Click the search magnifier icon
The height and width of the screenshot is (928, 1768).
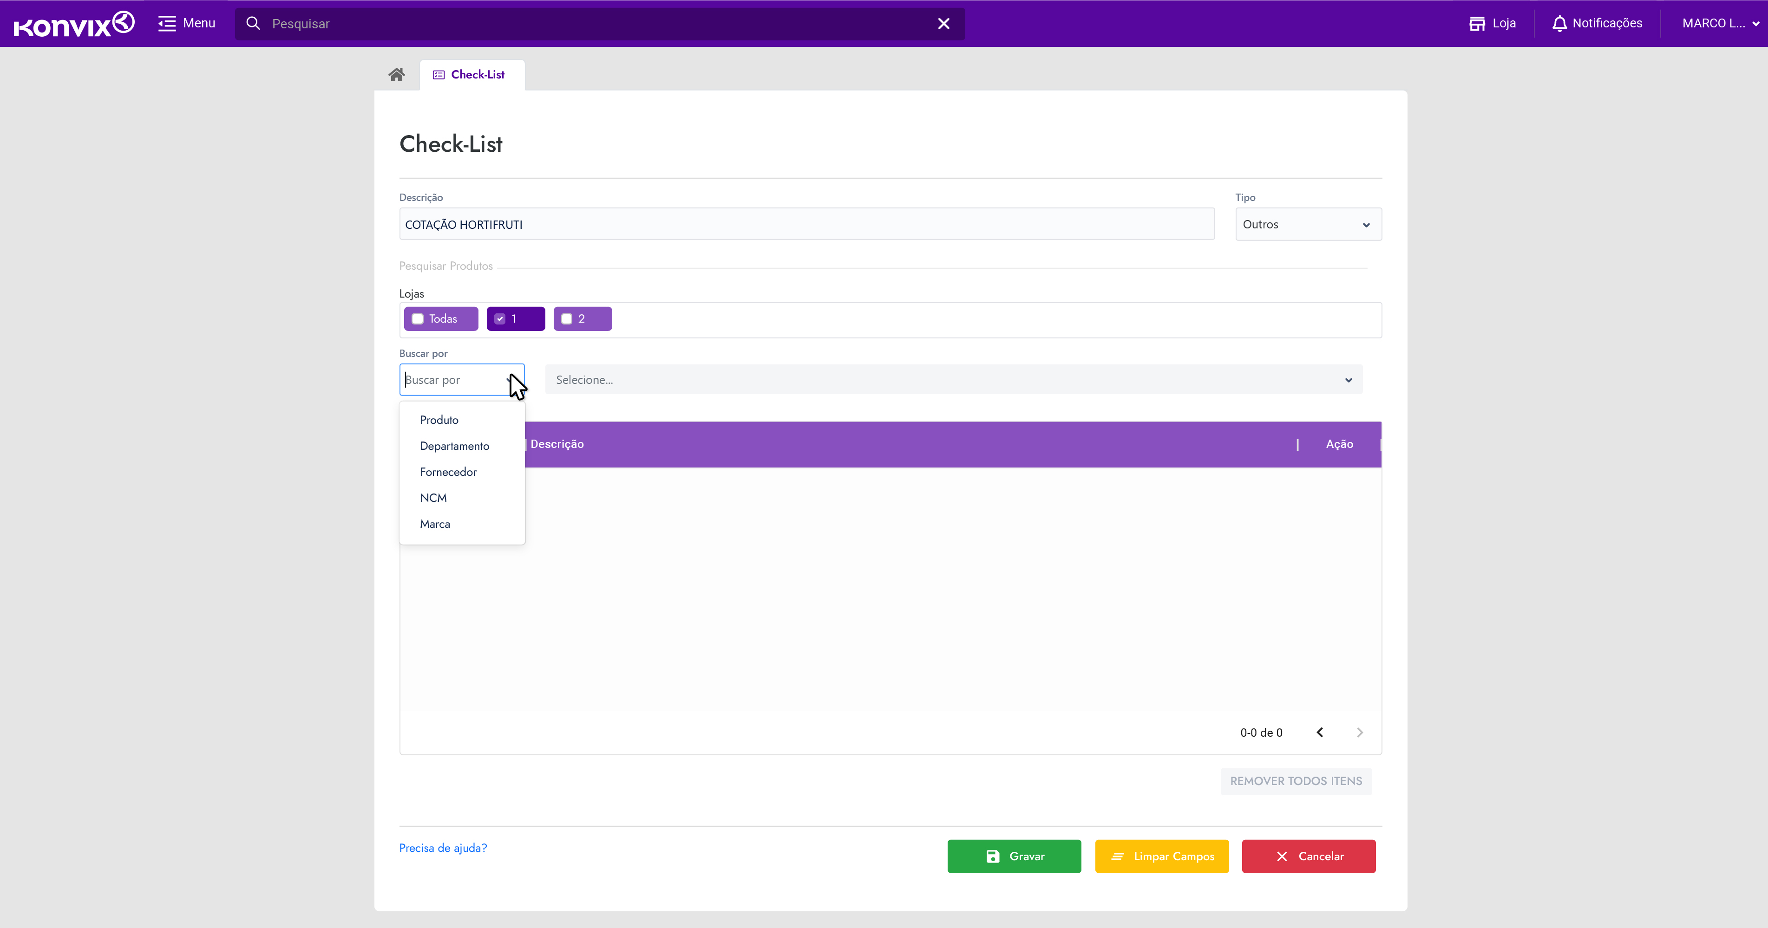click(x=253, y=23)
